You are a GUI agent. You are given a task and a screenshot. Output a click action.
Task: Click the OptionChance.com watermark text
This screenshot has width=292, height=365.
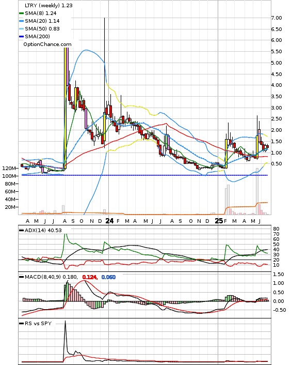[47, 44]
